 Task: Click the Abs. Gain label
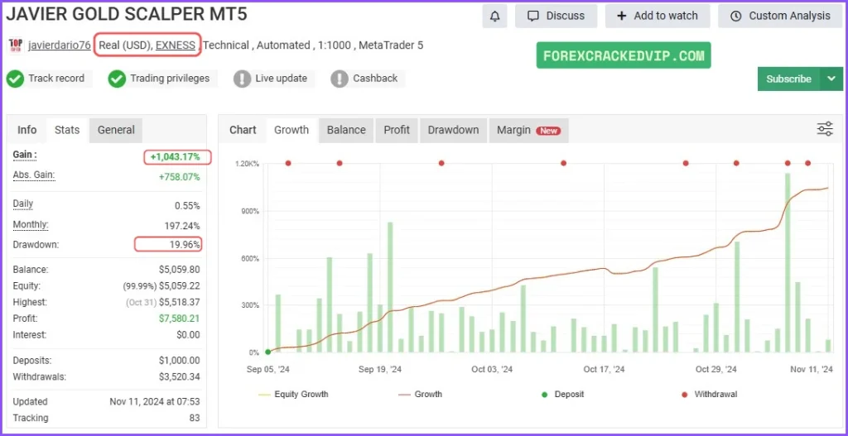[x=34, y=175]
